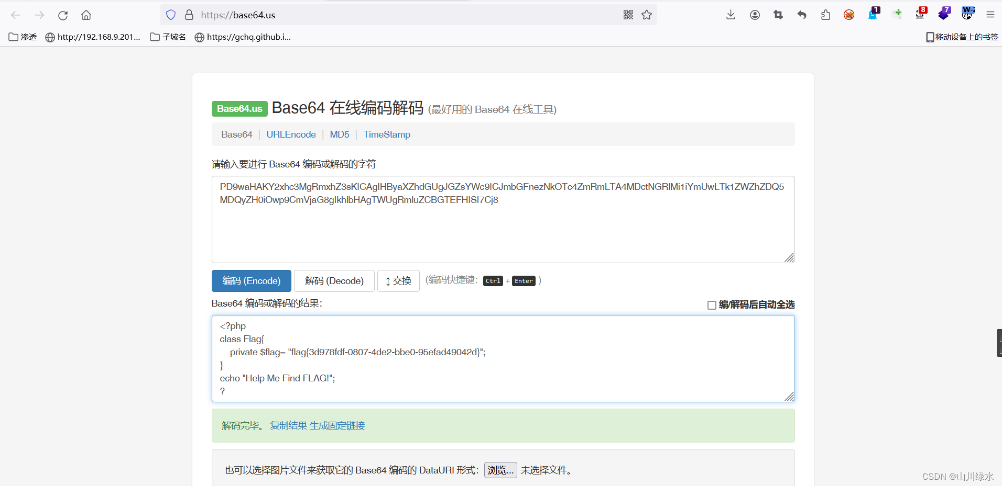This screenshot has width=1002, height=486.
Task: Click the 复制结果 link
Action: [288, 426]
